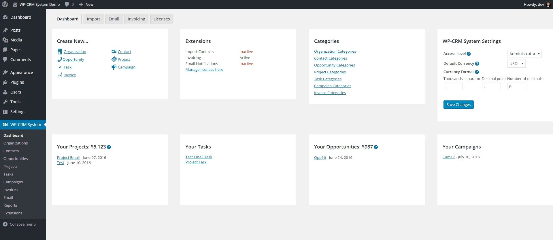553x240 pixels.
Task: Click the WordPress logo icon
Action: click(5, 4)
